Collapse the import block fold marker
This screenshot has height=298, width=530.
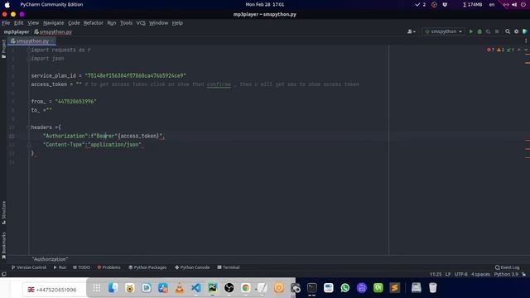[29, 50]
